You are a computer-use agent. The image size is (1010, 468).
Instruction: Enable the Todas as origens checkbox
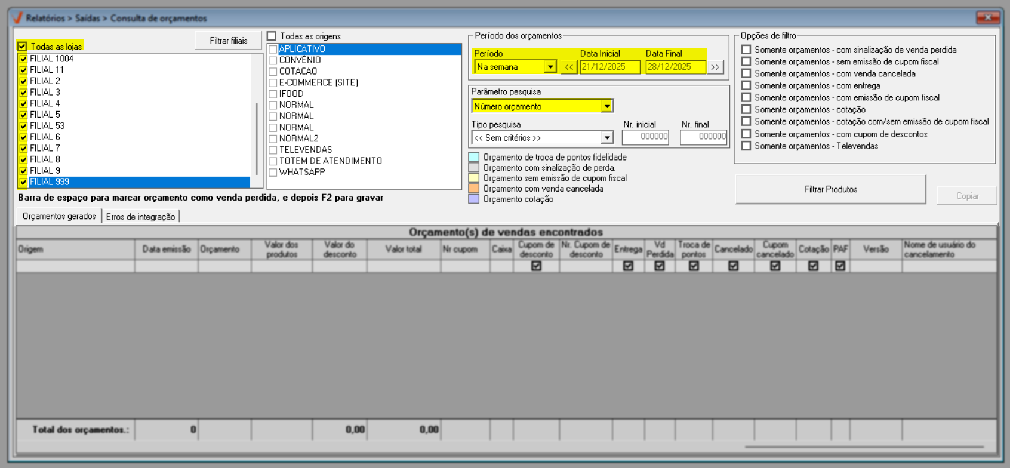pos(272,36)
